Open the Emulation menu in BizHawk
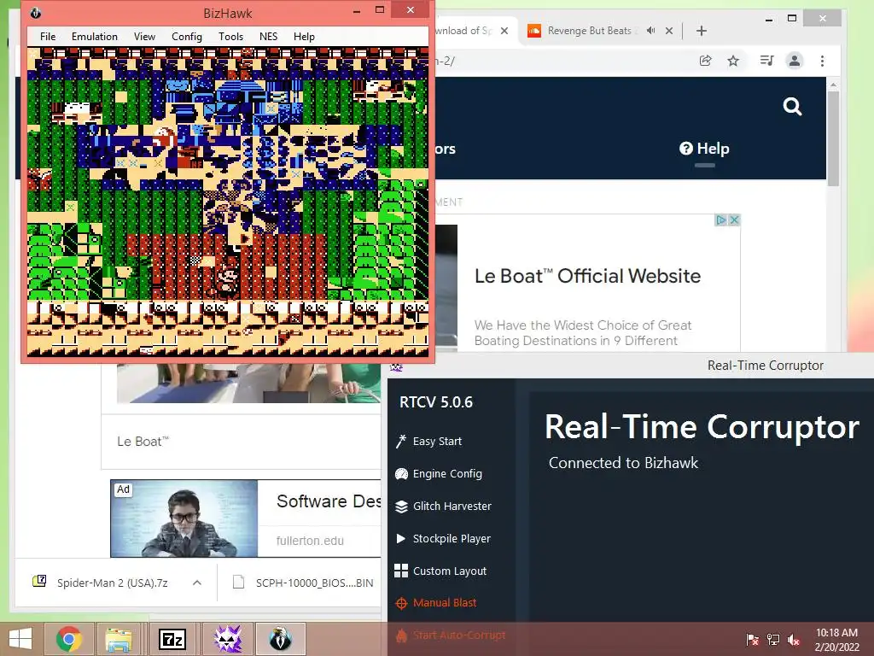This screenshot has width=874, height=656. [x=94, y=36]
